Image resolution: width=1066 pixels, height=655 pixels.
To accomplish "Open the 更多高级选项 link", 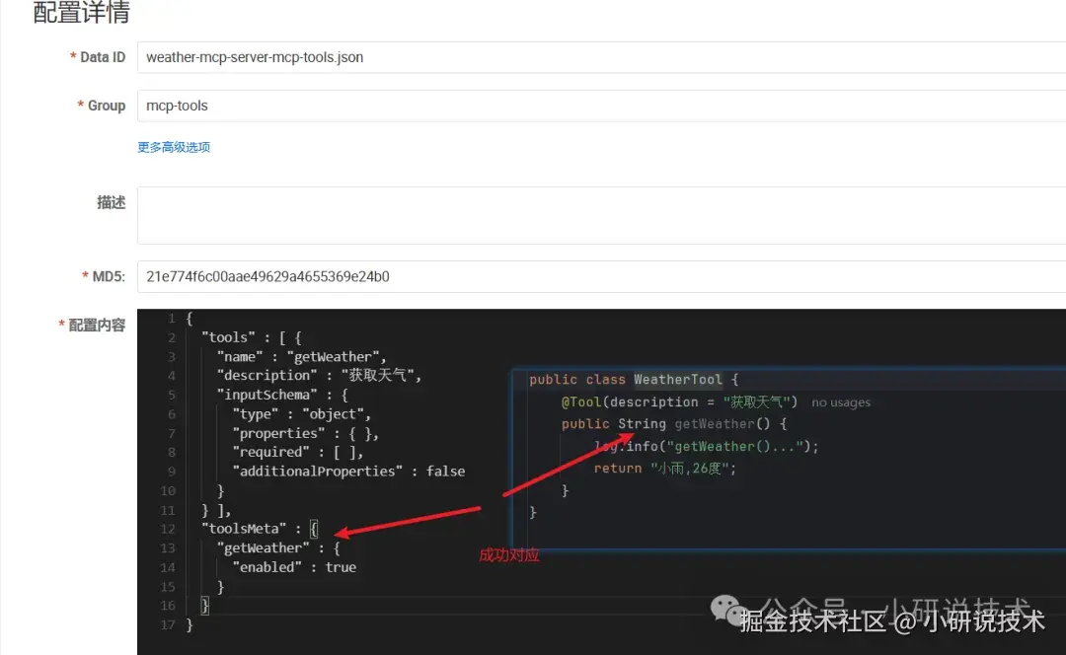I will [x=174, y=147].
